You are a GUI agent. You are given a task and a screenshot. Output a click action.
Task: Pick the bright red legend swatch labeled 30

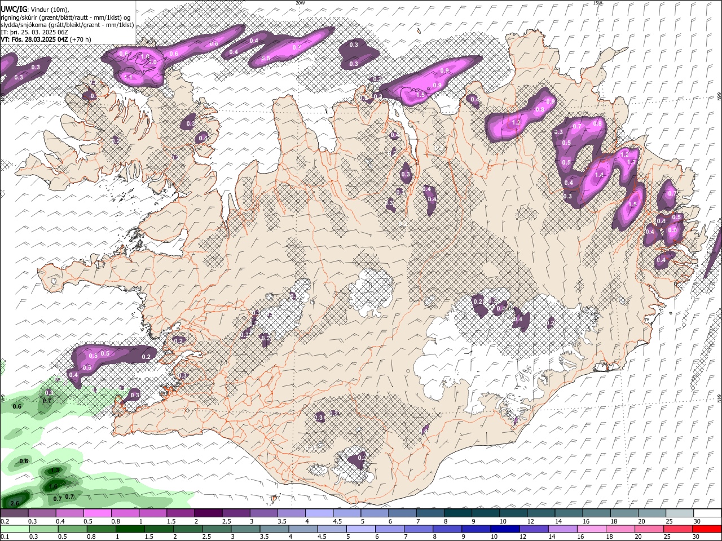(707, 529)
